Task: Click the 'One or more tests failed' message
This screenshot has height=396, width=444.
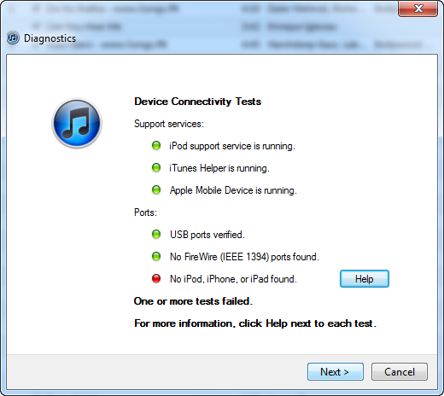Action: click(193, 301)
